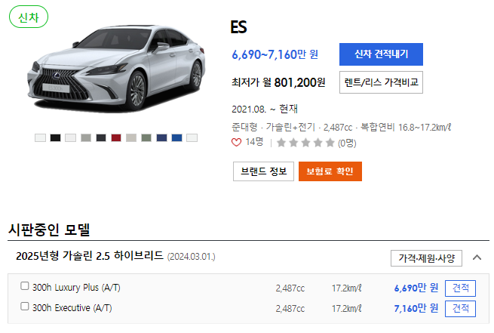Click the 6,690~7,160만 원 price range
494x333 pixels.
tap(275, 54)
